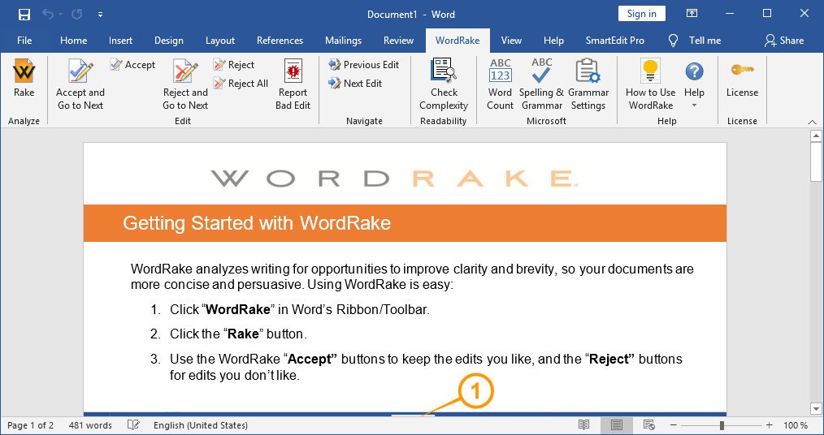Click the Rake analyze icon
This screenshot has height=435, width=824.
[24, 71]
